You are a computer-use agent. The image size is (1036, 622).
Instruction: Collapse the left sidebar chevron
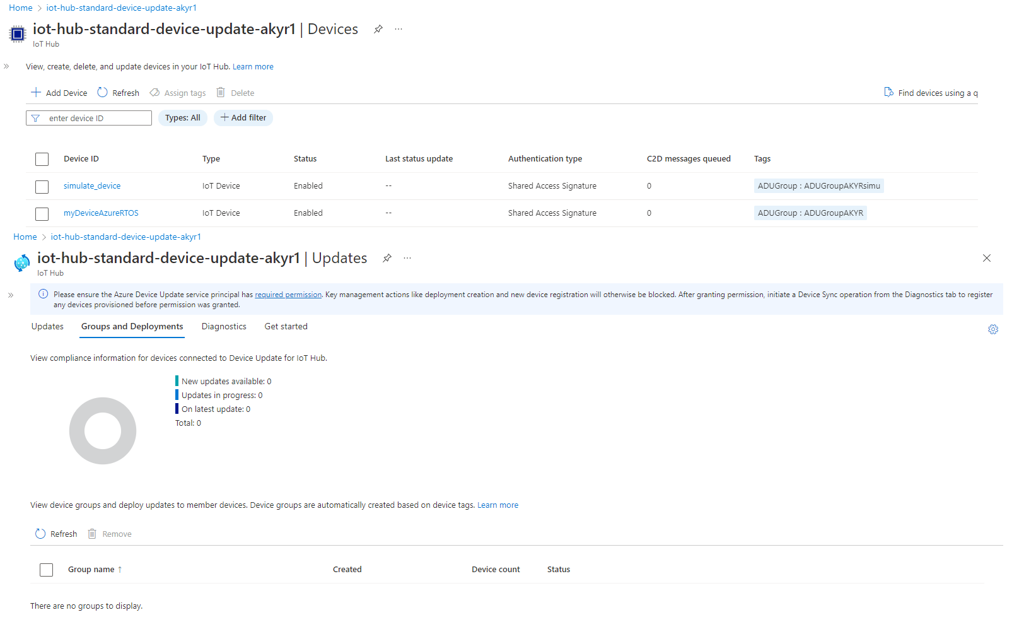[x=6, y=66]
